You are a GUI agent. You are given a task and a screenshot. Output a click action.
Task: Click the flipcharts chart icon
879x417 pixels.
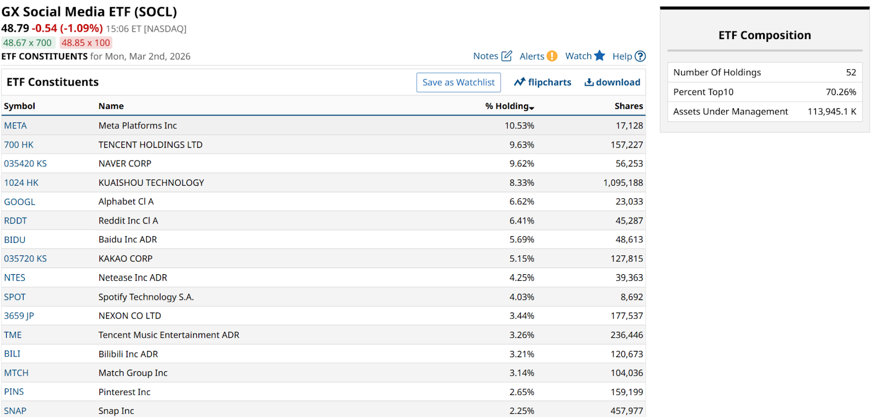point(520,82)
